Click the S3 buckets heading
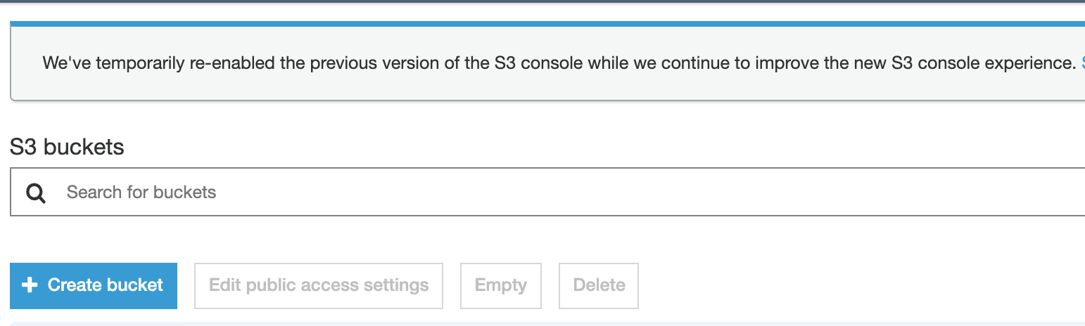1085x326 pixels. coord(68,147)
